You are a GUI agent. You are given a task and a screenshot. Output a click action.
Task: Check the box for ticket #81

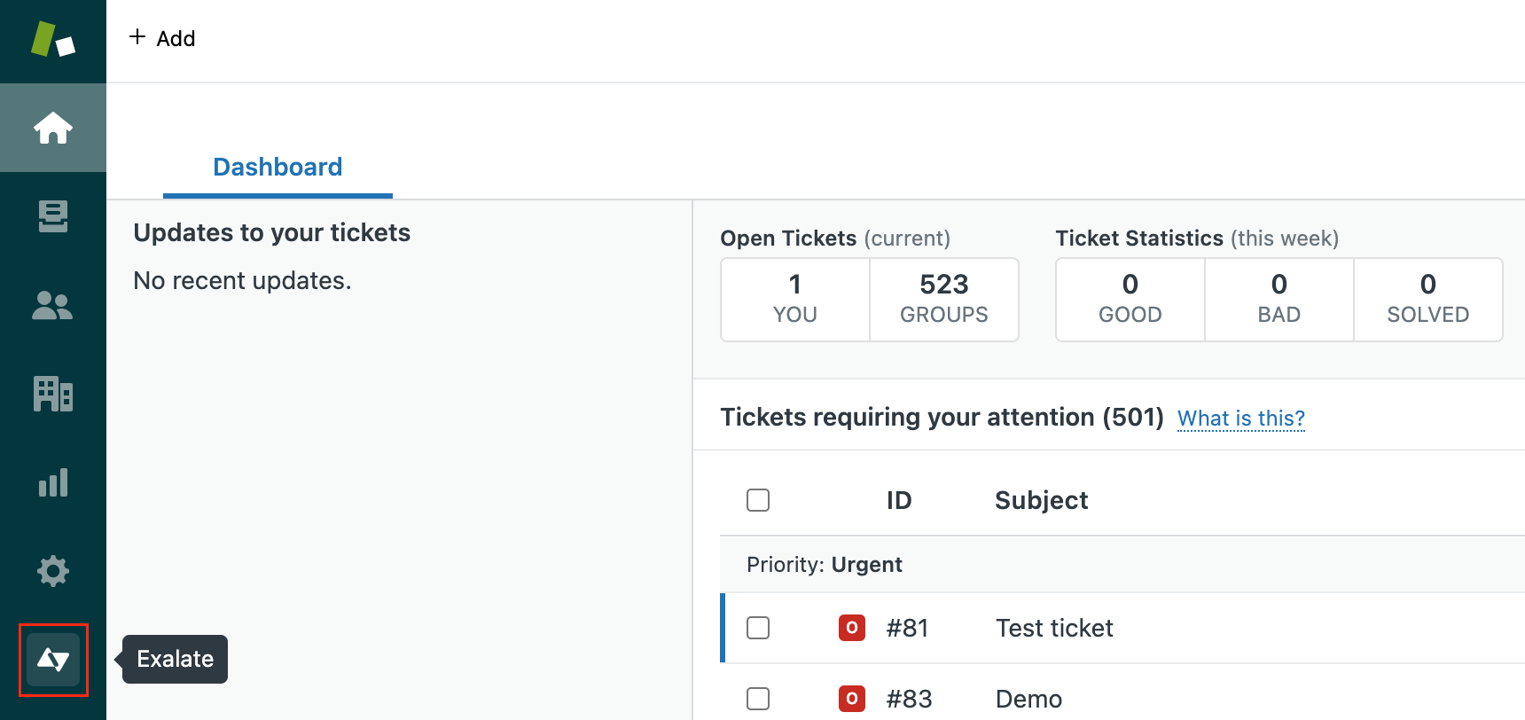click(x=758, y=628)
